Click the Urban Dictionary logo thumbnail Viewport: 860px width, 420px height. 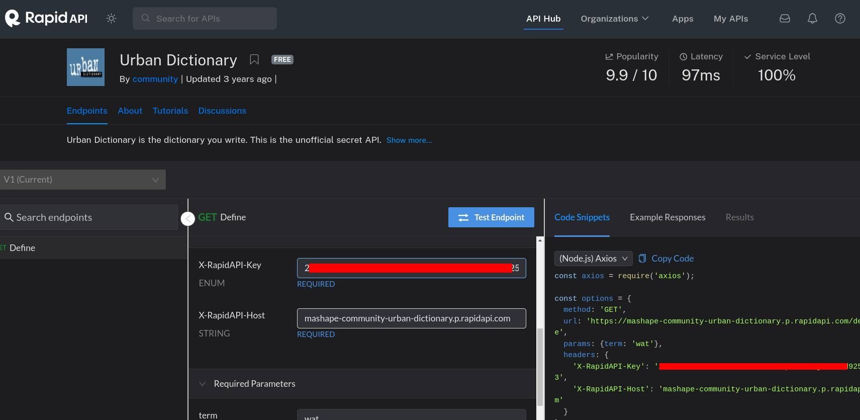point(85,67)
